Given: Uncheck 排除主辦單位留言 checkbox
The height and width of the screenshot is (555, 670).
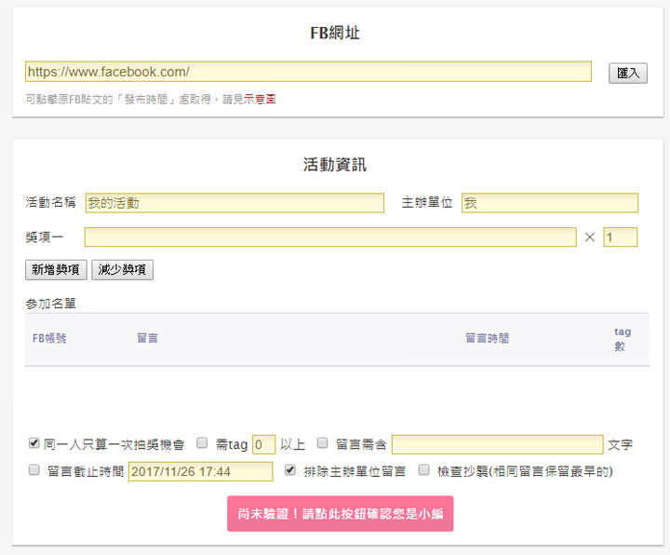Looking at the screenshot, I should (289, 470).
